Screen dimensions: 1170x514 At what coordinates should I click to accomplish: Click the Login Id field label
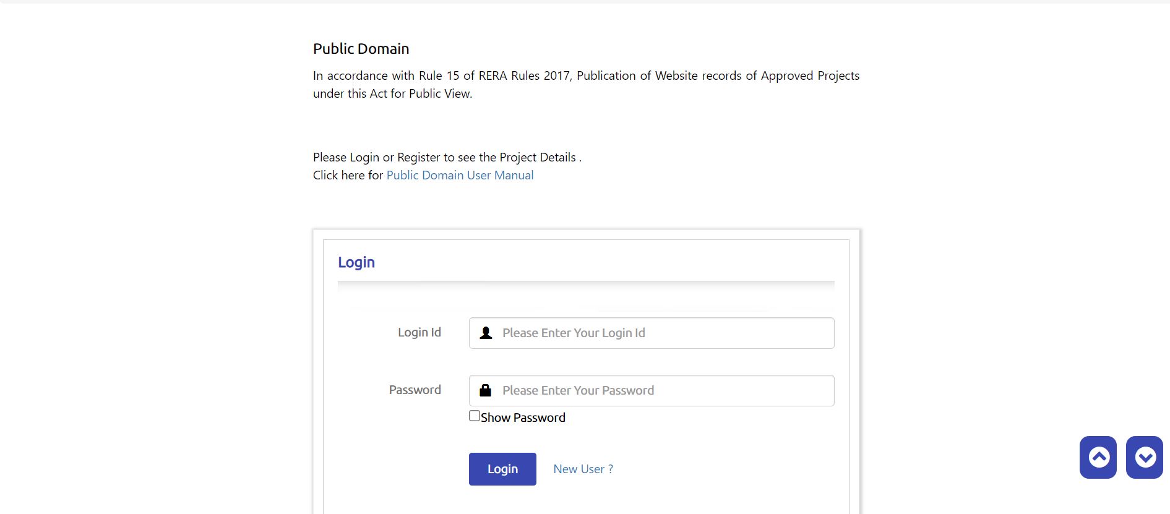(419, 332)
